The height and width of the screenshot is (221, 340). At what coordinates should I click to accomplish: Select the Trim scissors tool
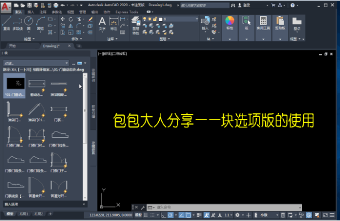tap(79, 19)
